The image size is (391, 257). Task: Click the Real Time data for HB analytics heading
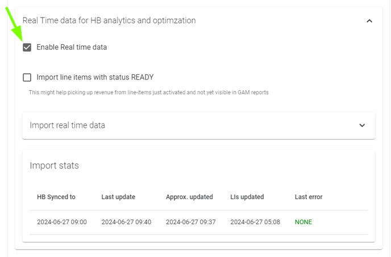point(109,20)
